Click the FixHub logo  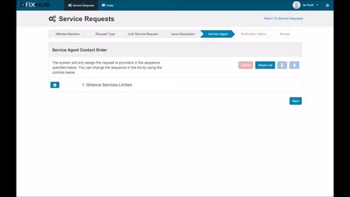pos(35,5)
